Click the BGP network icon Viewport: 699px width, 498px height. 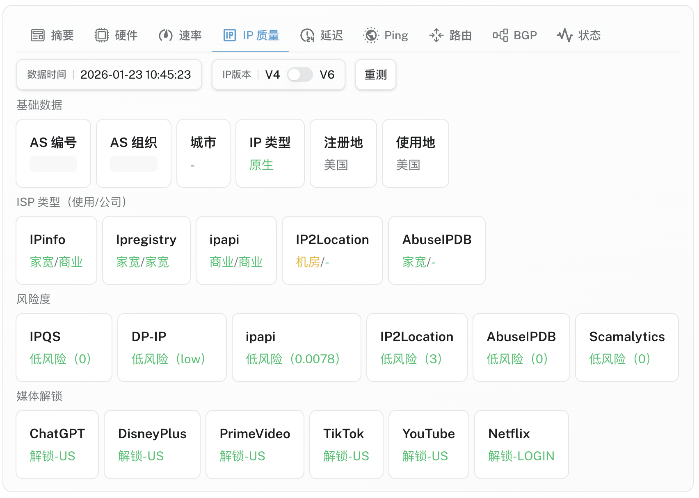pos(500,35)
